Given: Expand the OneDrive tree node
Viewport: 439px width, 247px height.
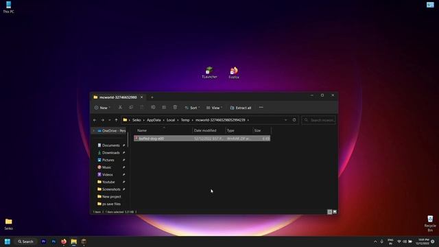Looking at the screenshot, I should click(x=94, y=131).
